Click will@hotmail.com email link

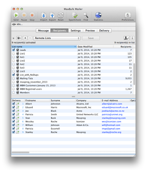(111, 125)
